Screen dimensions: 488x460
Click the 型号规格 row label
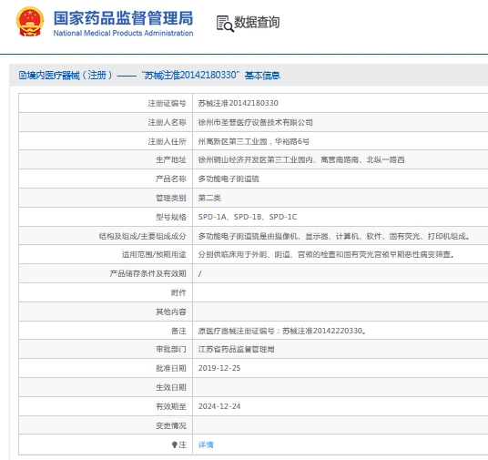[171, 217]
